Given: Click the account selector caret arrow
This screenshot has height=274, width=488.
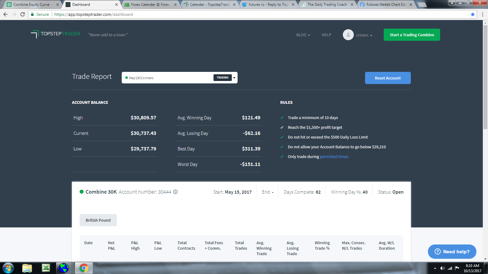Looking at the screenshot, I should [x=234, y=78].
